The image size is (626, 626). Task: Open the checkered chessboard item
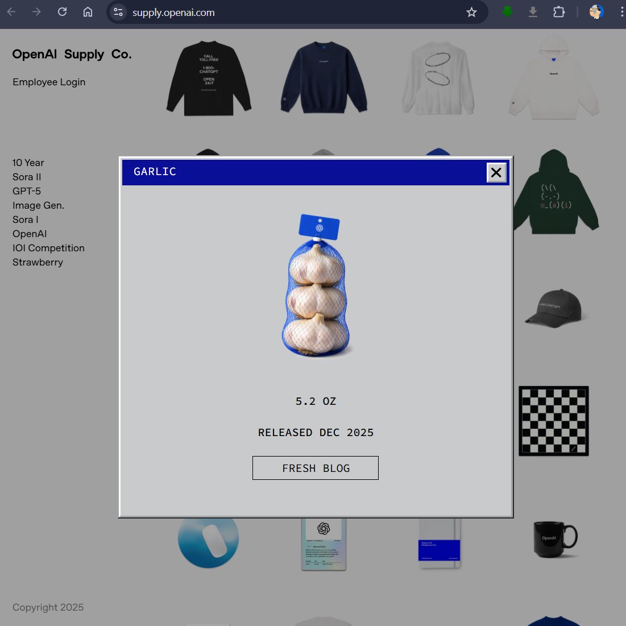pos(554,421)
